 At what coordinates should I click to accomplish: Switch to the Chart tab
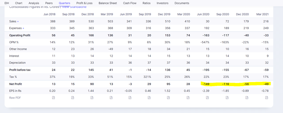19,3
